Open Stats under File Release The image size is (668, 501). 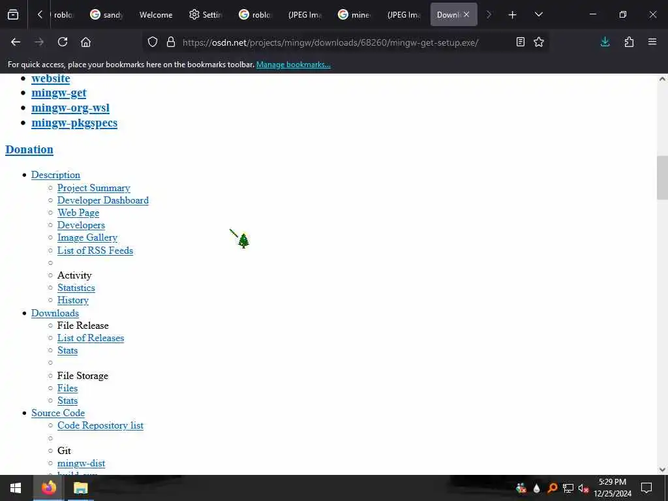[68, 350]
